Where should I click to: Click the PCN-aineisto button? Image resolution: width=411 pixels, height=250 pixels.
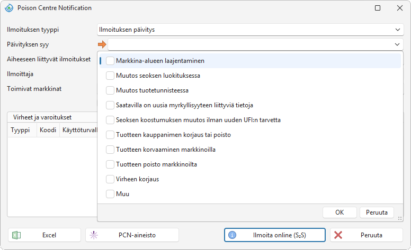point(132,235)
